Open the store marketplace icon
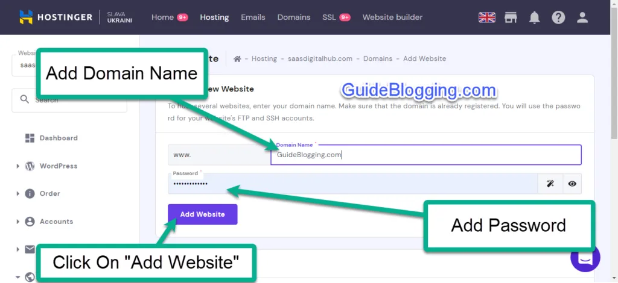618x283 pixels. (511, 17)
